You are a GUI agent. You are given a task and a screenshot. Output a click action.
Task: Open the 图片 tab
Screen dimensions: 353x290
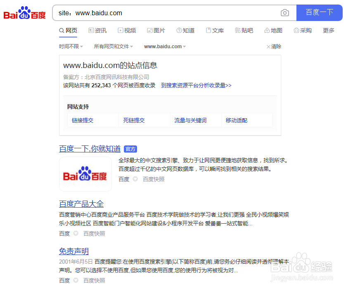(156, 30)
